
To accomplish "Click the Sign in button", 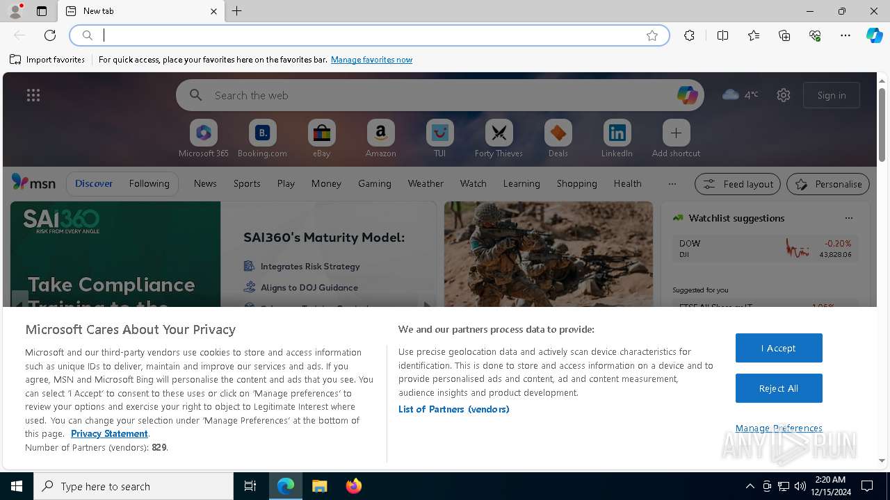I will pos(832,95).
